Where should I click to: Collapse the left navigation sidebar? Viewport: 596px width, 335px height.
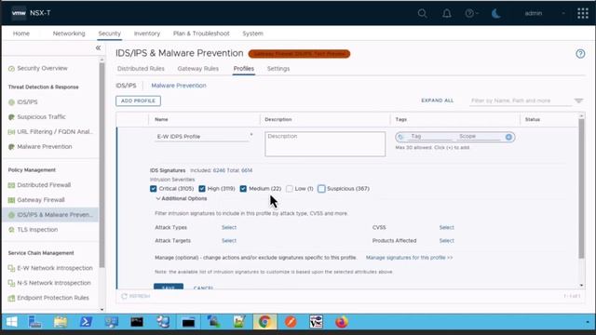click(98, 47)
